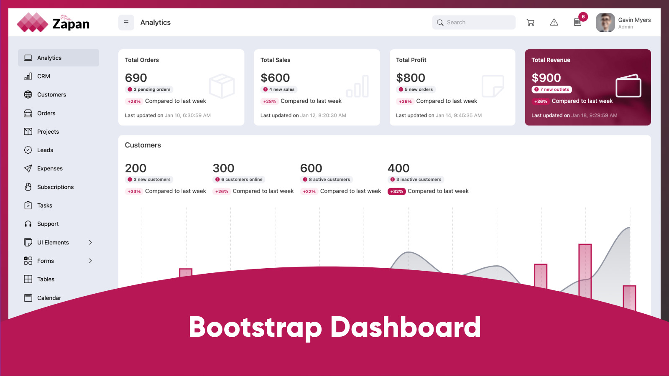This screenshot has width=669, height=376.
Task: Click the shopping cart icon in the header
Action: (531, 22)
